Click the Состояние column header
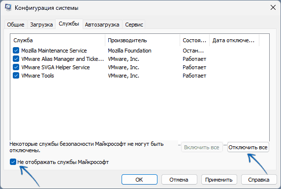 click(x=194, y=40)
